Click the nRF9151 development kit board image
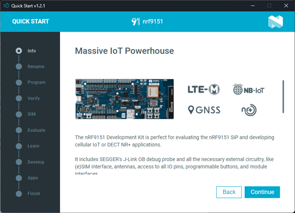The height and width of the screenshot is (213, 295). coord(124,99)
